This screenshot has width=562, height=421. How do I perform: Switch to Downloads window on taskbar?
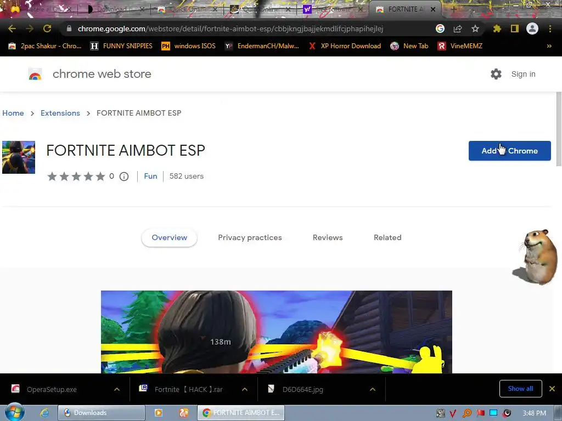point(102,413)
